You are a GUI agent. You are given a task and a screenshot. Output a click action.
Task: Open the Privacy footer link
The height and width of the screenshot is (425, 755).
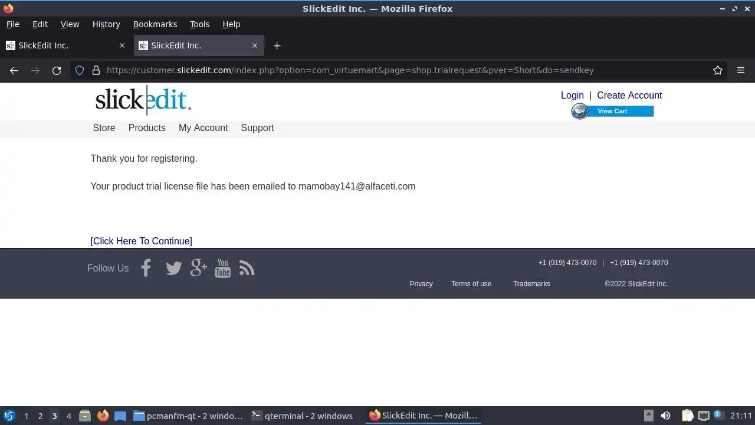click(421, 284)
